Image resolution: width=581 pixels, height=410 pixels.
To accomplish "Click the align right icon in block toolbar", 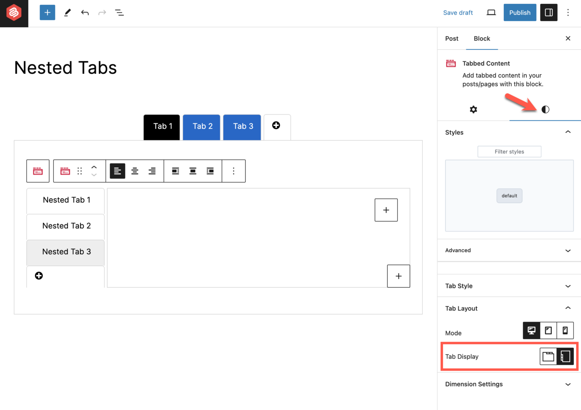I will [152, 171].
